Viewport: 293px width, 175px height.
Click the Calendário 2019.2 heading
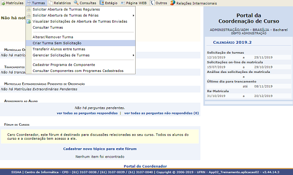[x=232, y=42]
